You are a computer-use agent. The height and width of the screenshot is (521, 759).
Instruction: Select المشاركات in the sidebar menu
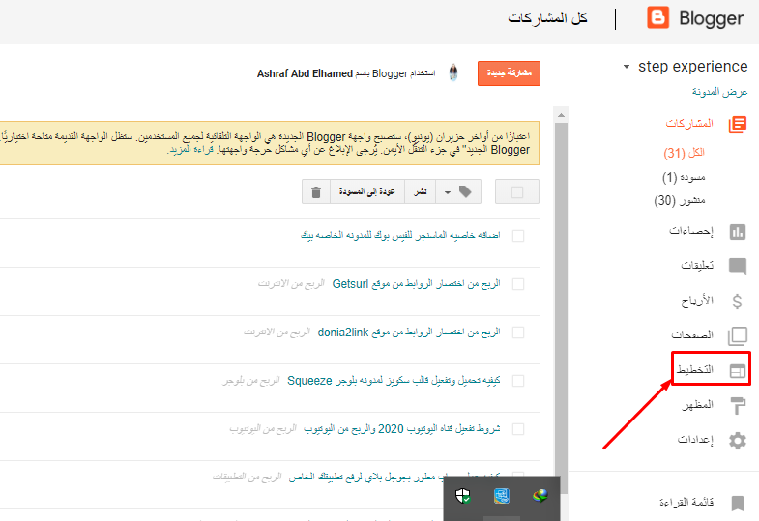pos(688,124)
